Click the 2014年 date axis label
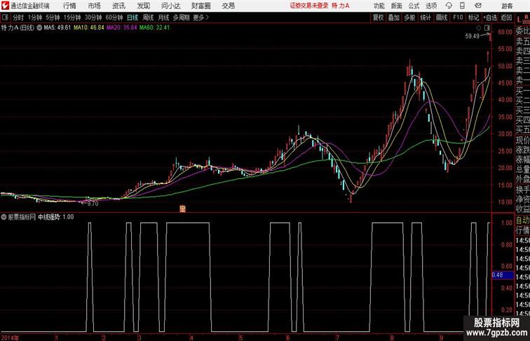 tap(10, 337)
